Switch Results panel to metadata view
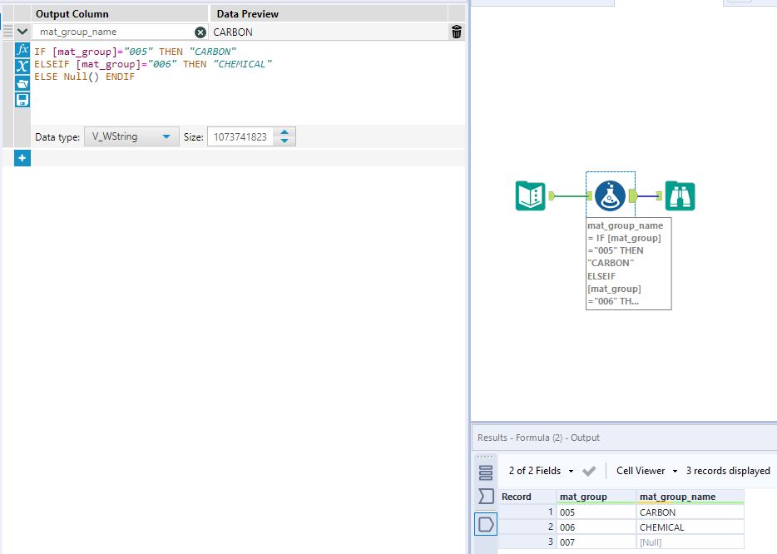This screenshot has width=777, height=554. tap(486, 497)
